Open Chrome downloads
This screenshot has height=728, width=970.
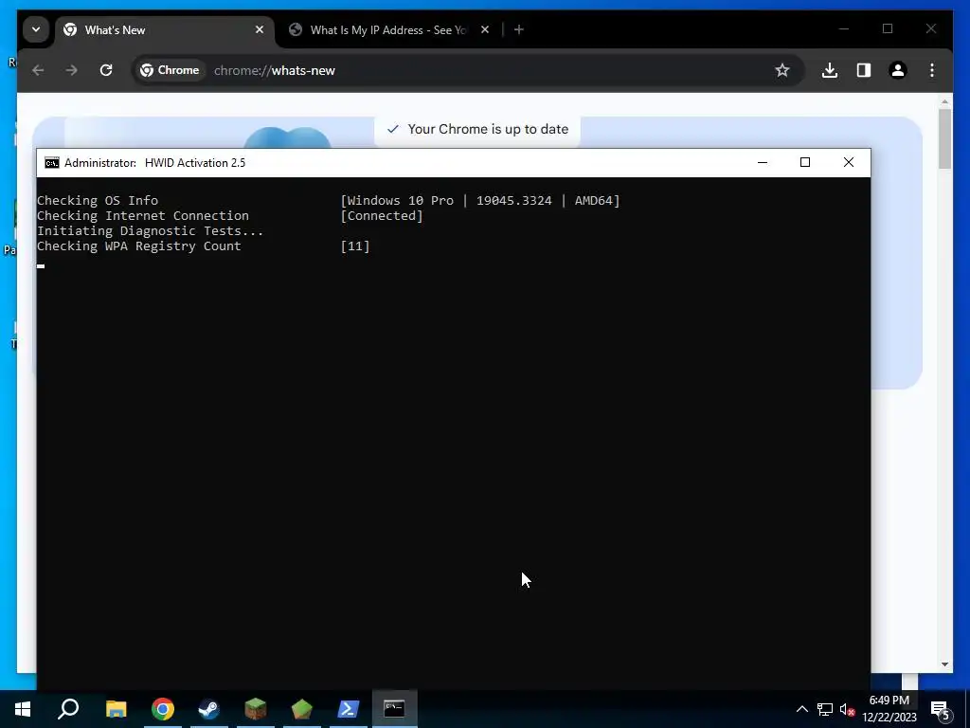[830, 70]
